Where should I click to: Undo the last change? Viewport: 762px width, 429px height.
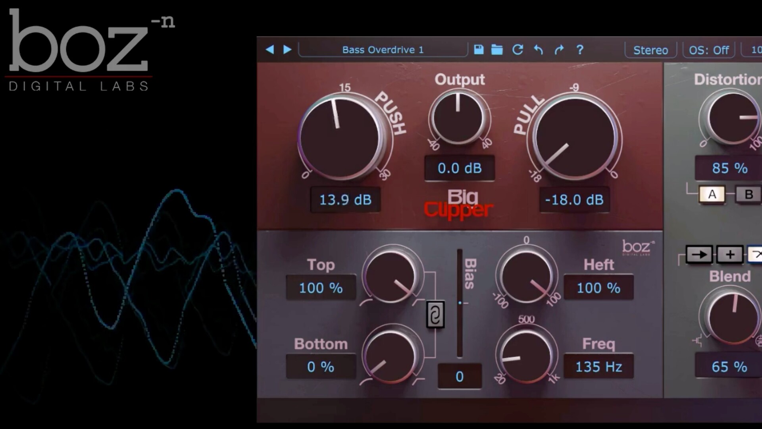click(539, 50)
